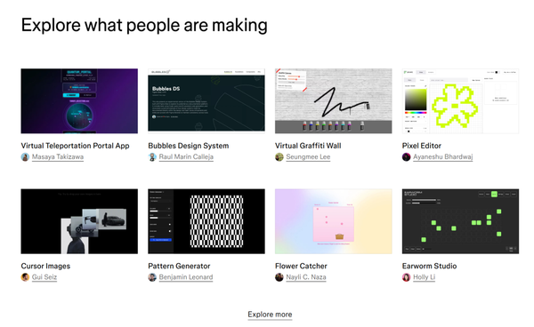
Task: Visit Raul Marin Calleja's profile link
Action: pos(186,157)
